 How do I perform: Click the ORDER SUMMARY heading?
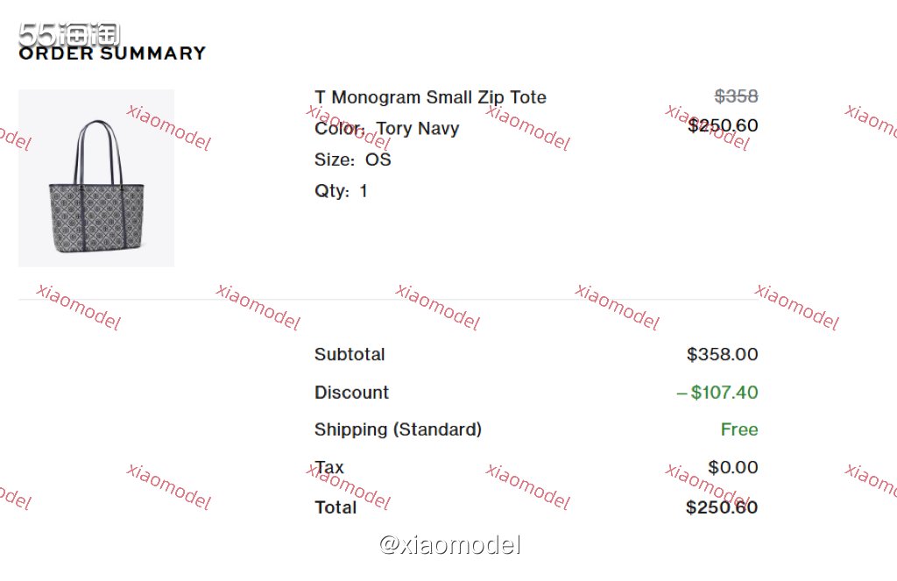[x=112, y=53]
